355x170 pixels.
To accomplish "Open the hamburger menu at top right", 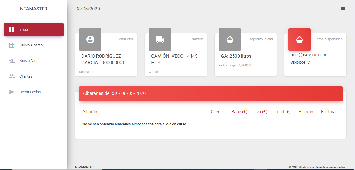I will click(343, 9).
